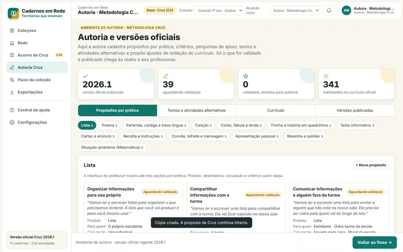Screen dimensions: 403x252
Task: Select the Receita e instruções chip
Action: pos(143,136)
